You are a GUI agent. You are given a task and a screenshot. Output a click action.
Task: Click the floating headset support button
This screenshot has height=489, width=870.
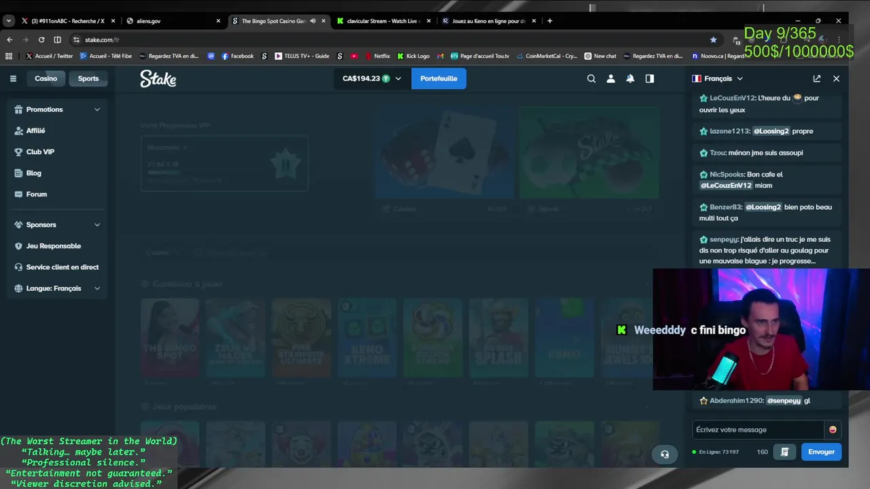click(665, 454)
